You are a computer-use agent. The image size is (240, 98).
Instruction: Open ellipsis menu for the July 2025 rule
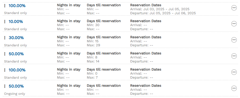coord(234,8)
